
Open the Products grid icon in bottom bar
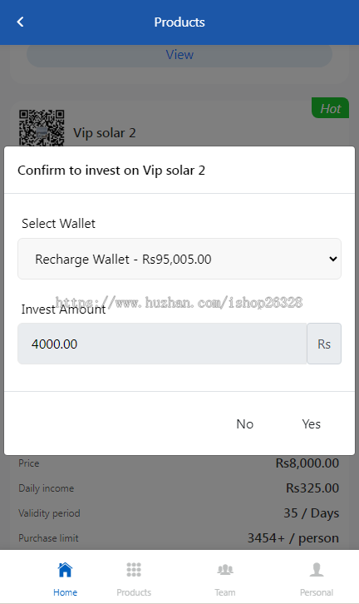tap(134, 570)
